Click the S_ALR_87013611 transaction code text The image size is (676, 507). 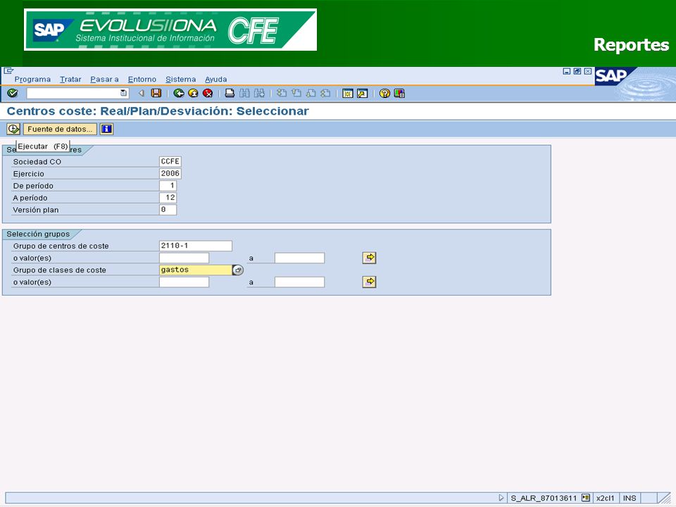[544, 498]
